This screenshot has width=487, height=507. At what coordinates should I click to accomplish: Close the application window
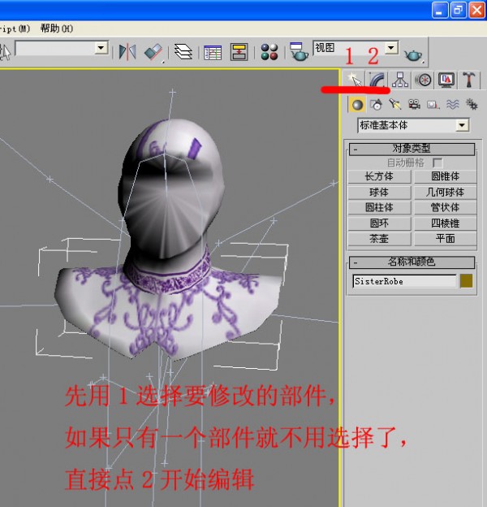[x=477, y=10]
